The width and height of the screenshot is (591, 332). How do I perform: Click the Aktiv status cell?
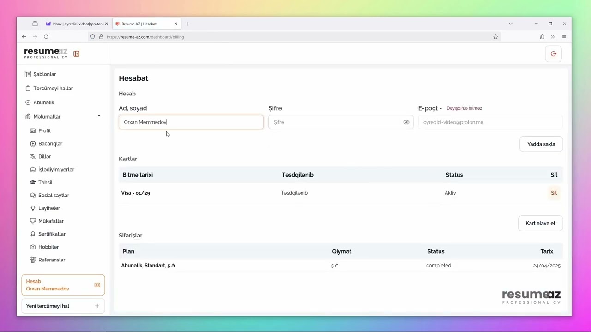[450, 193]
